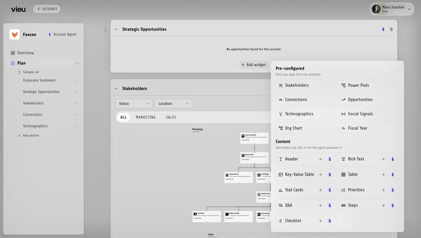Expand Technographics sidebar chevron

(77, 126)
